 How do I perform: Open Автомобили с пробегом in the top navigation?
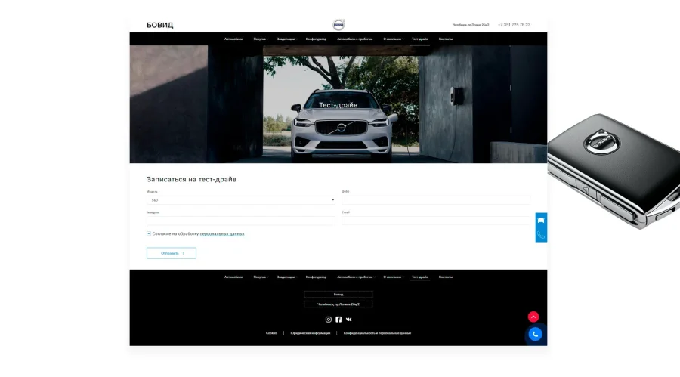[355, 39]
